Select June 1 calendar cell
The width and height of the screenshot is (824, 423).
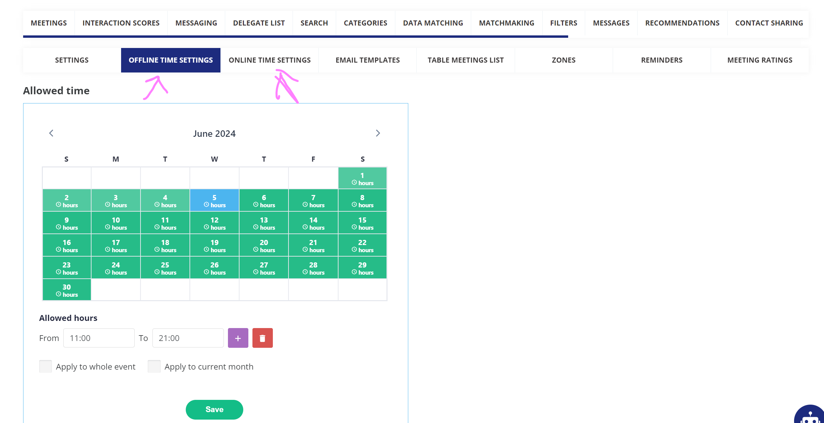pos(362,178)
